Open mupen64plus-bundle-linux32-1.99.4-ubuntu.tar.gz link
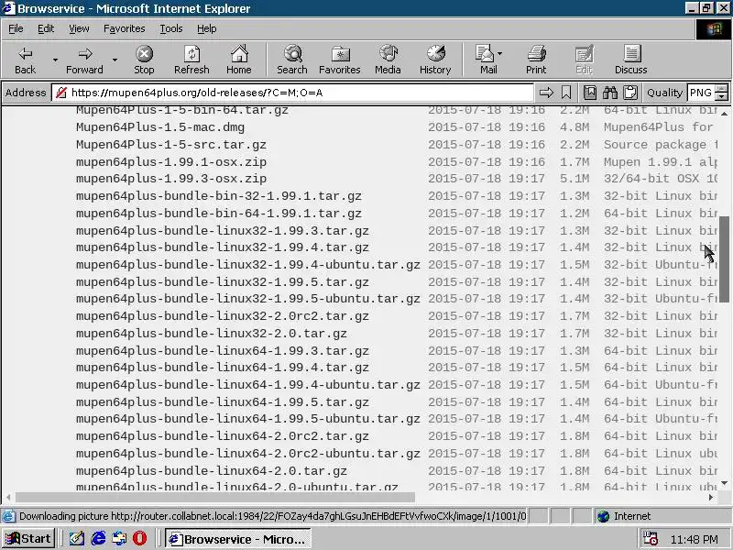Viewport: 733px width, 550px height. coord(248,265)
